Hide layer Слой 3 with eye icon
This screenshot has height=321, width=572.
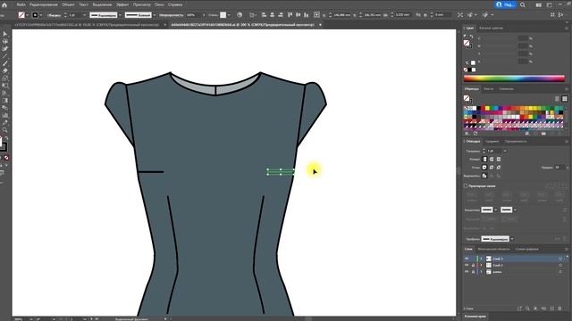[467, 259]
